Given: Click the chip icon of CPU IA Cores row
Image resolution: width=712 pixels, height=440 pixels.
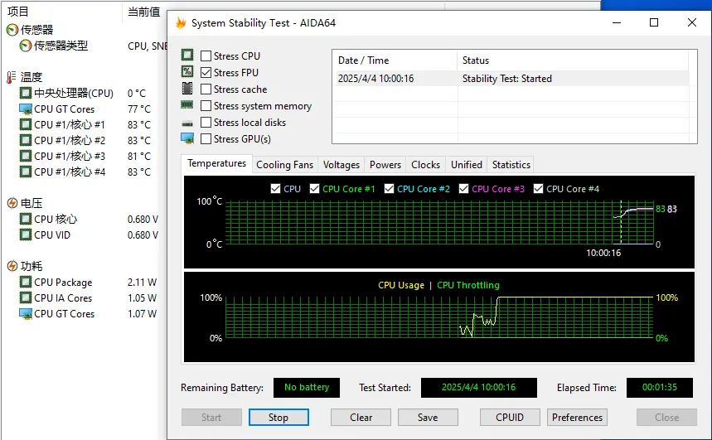Looking at the screenshot, I should pos(26,297).
